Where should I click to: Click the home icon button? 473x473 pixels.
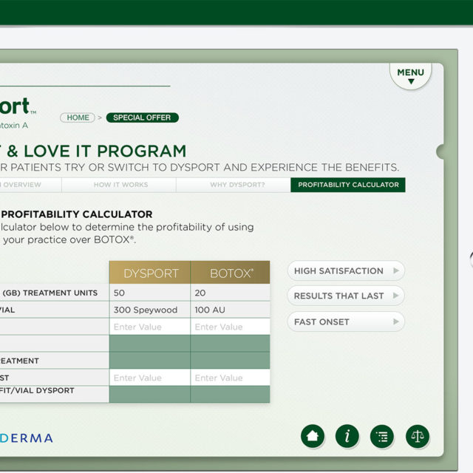pos(313,436)
